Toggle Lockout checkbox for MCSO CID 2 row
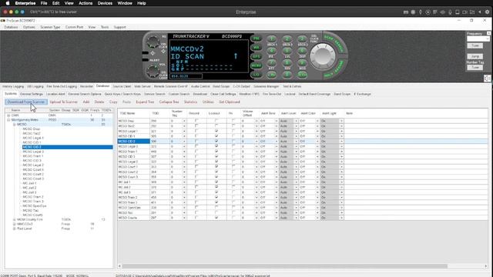 (216, 142)
